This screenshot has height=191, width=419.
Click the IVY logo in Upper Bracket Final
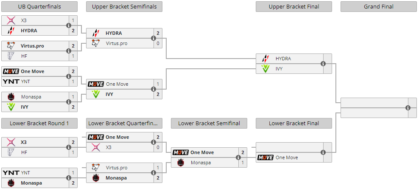coord(265,69)
